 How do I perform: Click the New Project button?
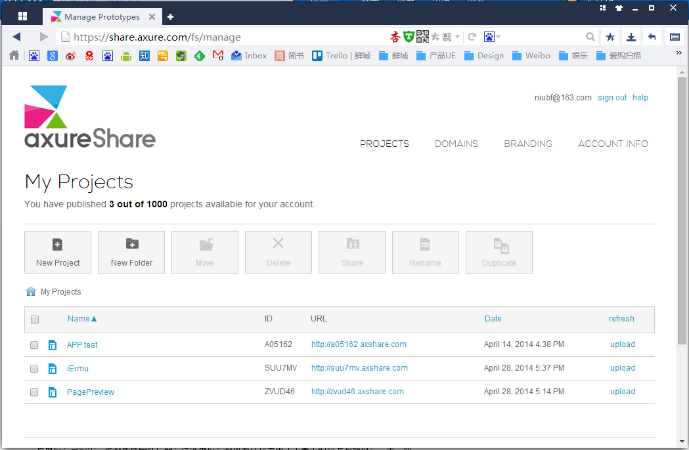58,252
